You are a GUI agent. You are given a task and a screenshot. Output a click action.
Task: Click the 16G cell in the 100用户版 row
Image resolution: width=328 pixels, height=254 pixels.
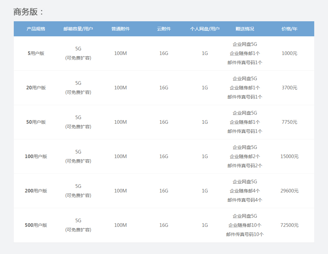164,156
